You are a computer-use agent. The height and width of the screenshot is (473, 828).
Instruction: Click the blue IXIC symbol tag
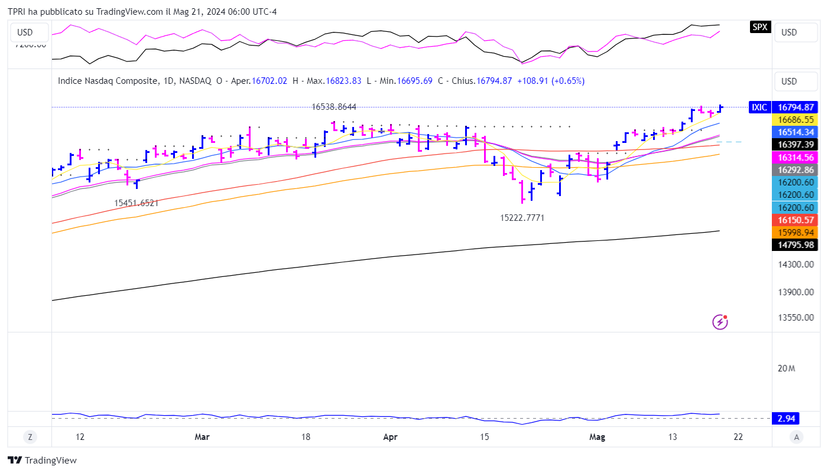759,107
